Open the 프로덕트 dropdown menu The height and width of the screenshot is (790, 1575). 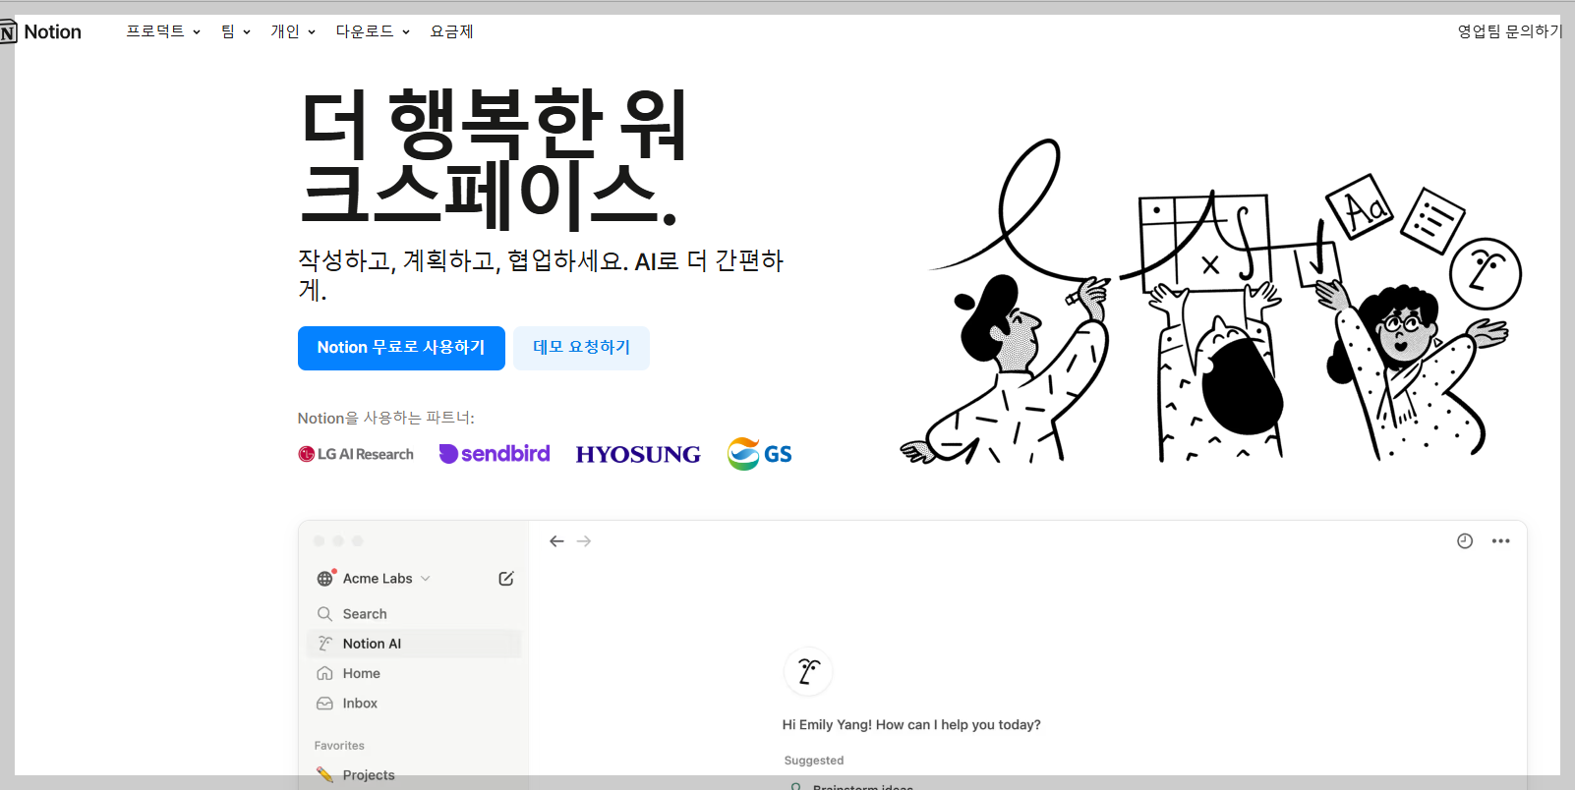pos(163,31)
